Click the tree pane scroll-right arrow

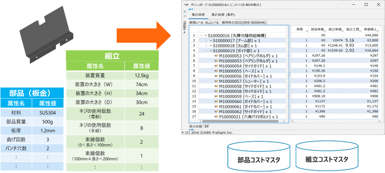[x=284, y=121]
